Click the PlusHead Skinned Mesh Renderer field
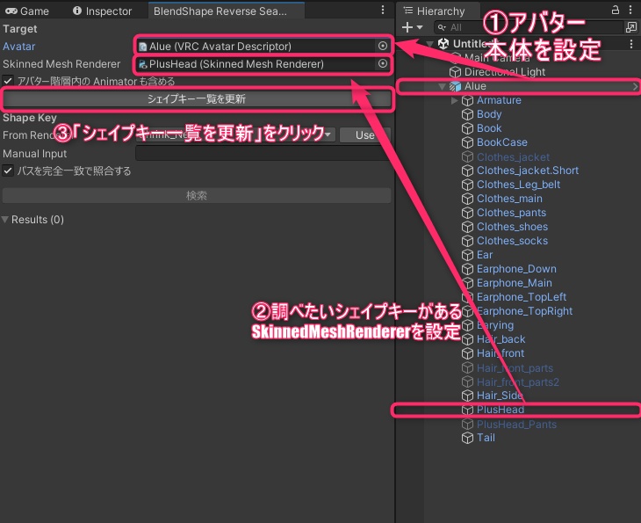Image resolution: width=641 pixels, height=523 pixels. 256,63
